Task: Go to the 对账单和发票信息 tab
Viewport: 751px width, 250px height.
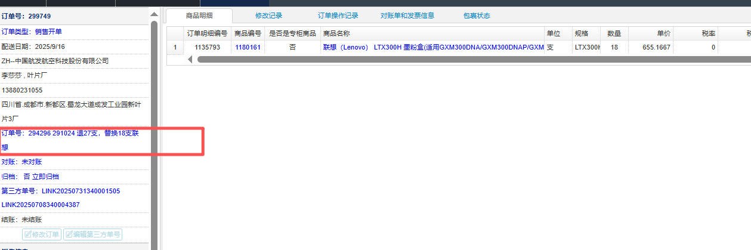Action: (x=407, y=16)
